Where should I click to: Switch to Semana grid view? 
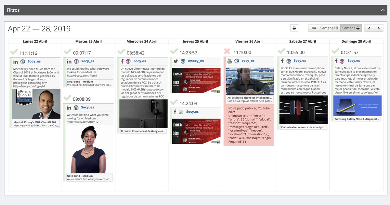pyautogui.click(x=329, y=28)
